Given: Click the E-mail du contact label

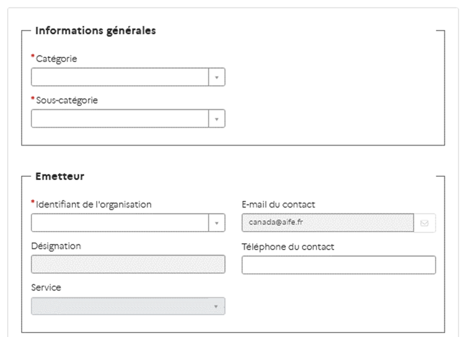Looking at the screenshot, I should (x=278, y=205).
